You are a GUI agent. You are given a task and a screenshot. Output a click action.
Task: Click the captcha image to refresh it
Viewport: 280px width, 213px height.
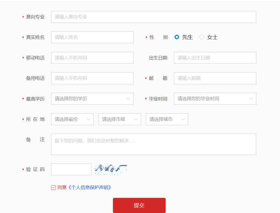click(111, 168)
